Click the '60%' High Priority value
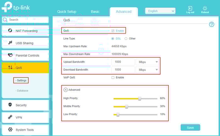Screen dimensions: 220x136 [x=162, y=98]
